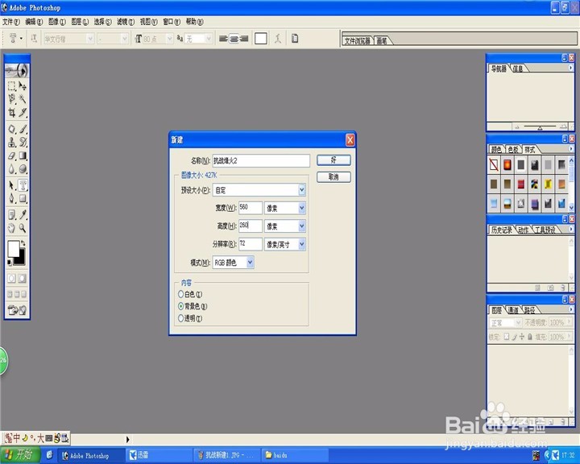Switch to the 动作 tab
Viewport: 580px width, 464px height.
(x=523, y=230)
